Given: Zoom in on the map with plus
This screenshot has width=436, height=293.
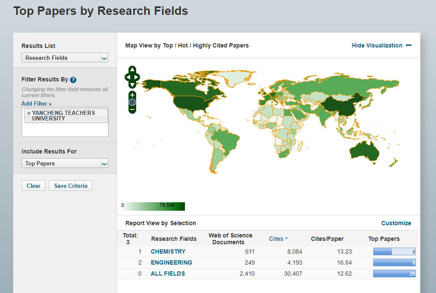Looking at the screenshot, I should [x=132, y=95].
